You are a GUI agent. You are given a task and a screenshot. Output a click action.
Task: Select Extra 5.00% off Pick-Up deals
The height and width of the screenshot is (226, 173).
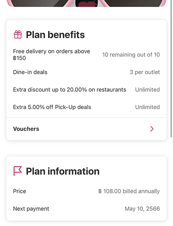point(52,107)
